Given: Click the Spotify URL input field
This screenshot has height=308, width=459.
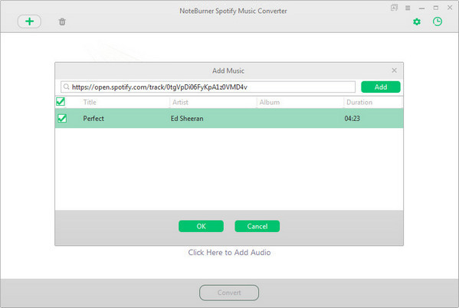Looking at the screenshot, I should tap(208, 87).
